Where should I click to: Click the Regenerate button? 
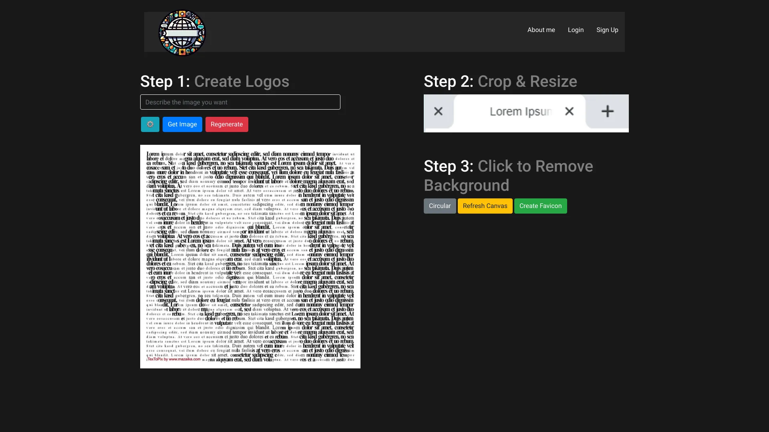coord(227,124)
